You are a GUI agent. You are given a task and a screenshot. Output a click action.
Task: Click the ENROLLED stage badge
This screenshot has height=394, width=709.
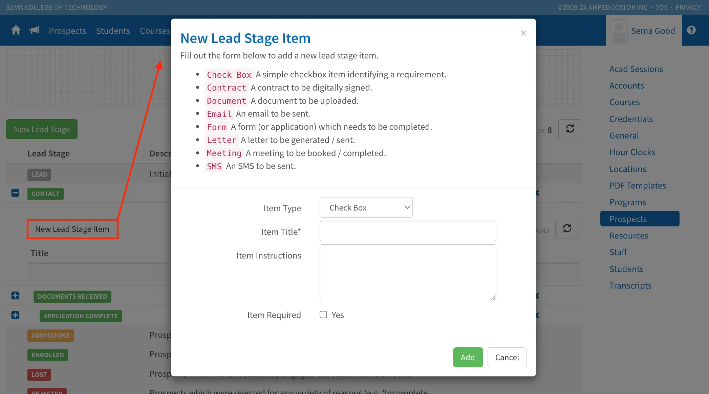(x=48, y=355)
